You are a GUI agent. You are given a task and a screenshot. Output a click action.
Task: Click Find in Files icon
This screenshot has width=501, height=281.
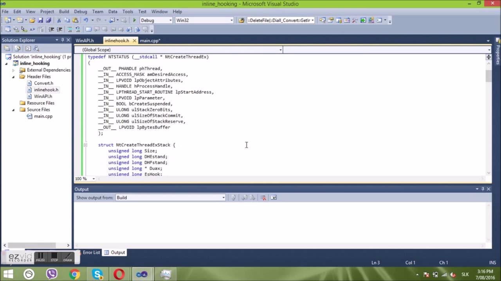click(x=241, y=20)
